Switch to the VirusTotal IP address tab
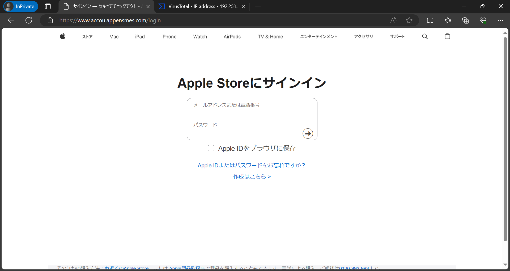 coord(202,6)
